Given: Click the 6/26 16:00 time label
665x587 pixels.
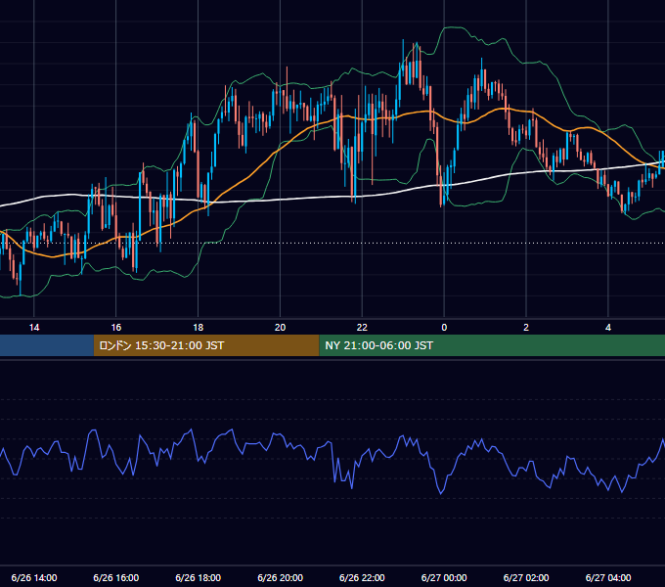Looking at the screenshot, I should [115, 577].
